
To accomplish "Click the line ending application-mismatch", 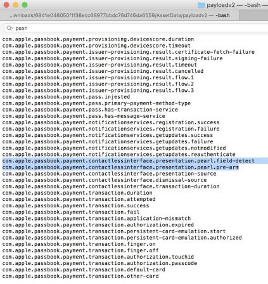I will [96, 219].
